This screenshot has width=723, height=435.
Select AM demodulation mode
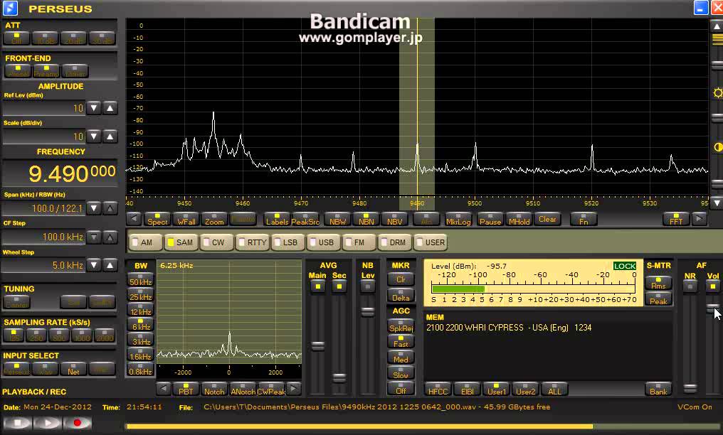coord(145,242)
